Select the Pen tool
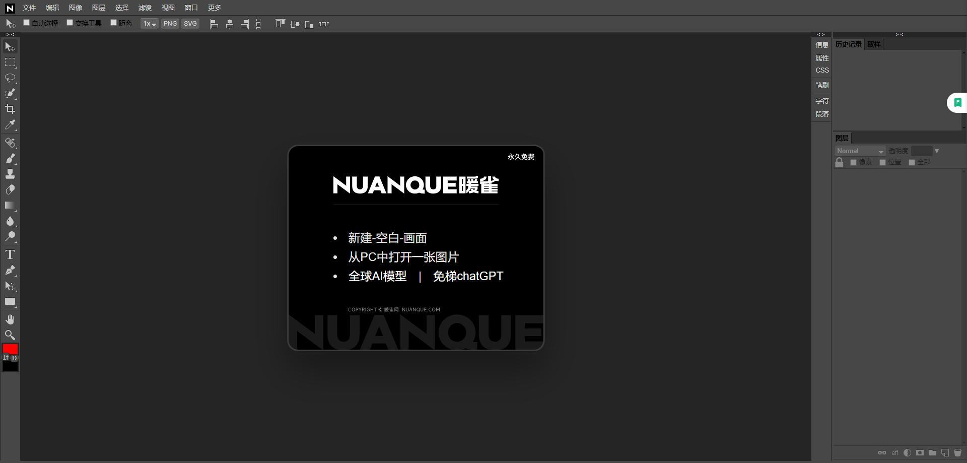 tap(10, 271)
